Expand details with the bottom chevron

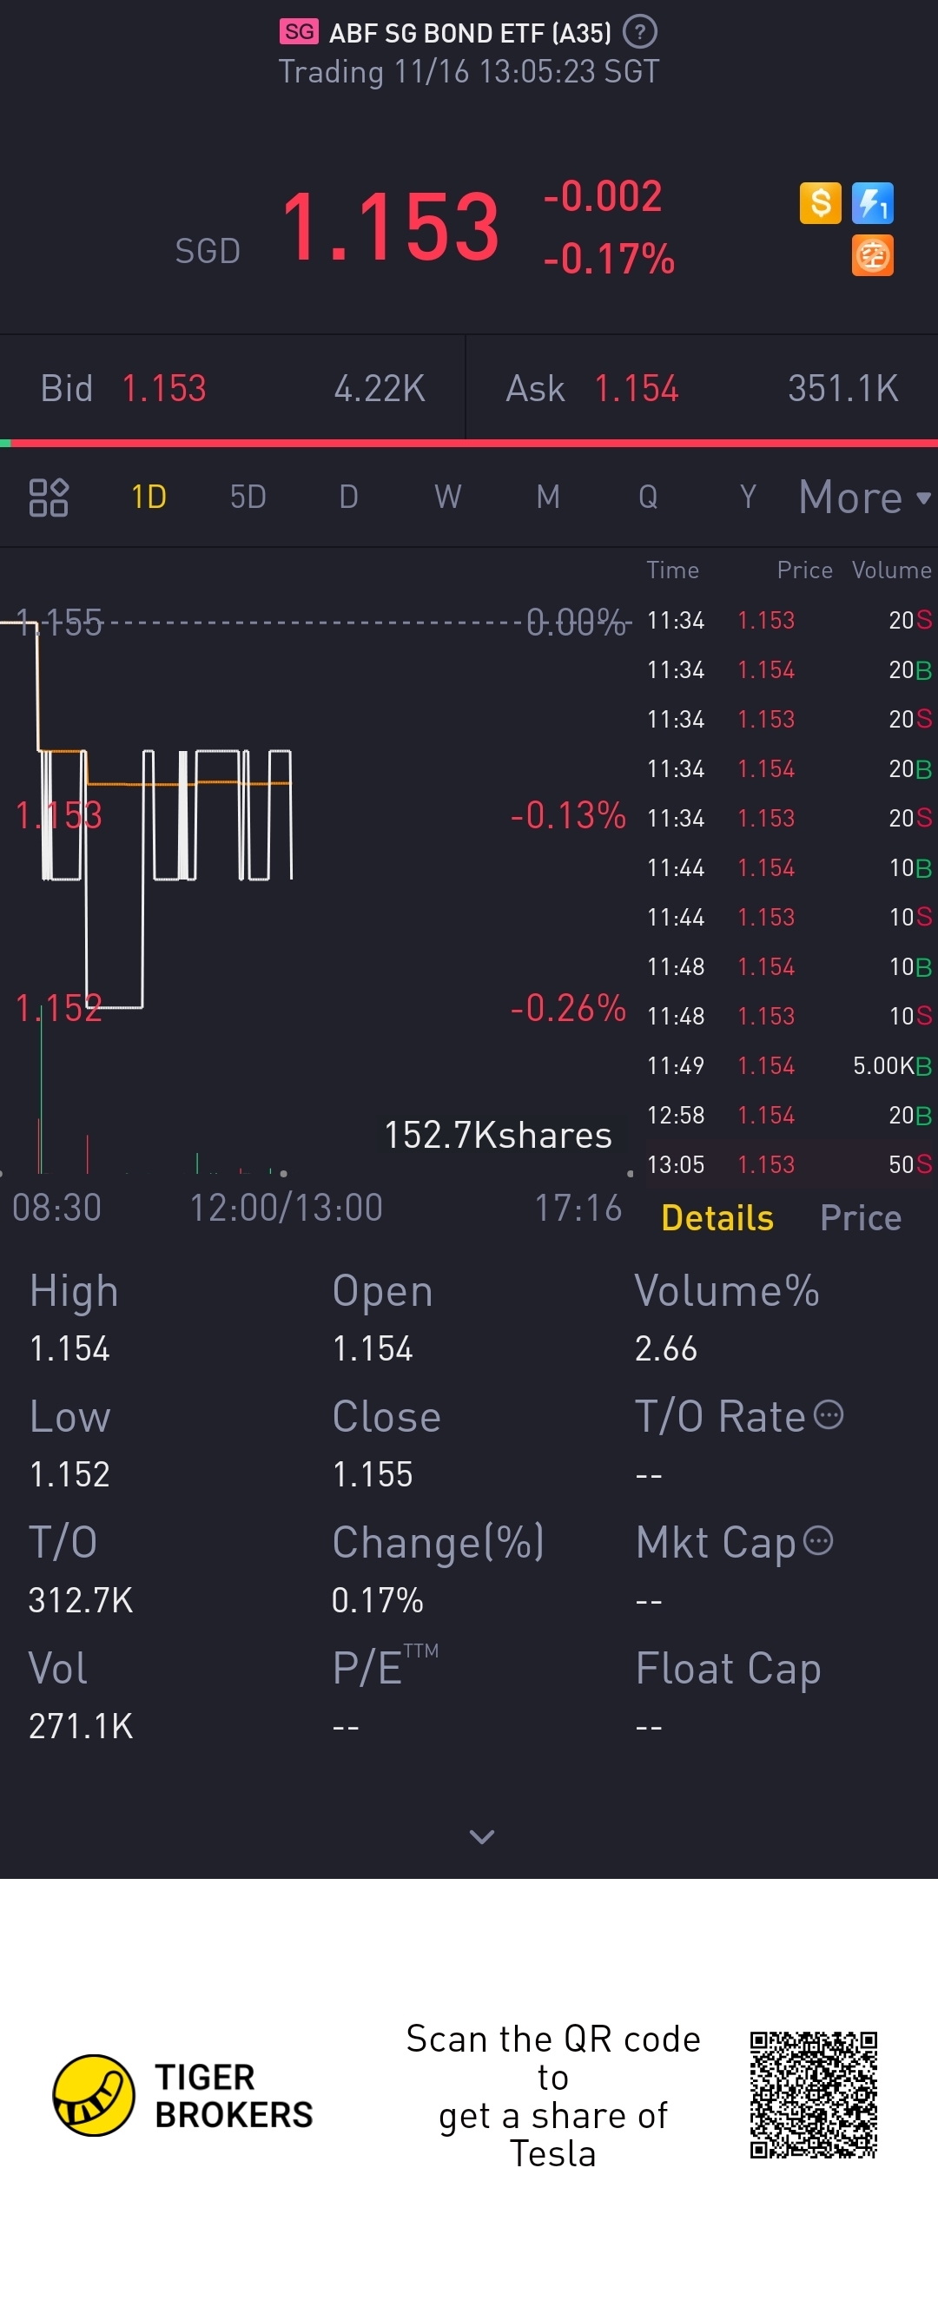(481, 1837)
